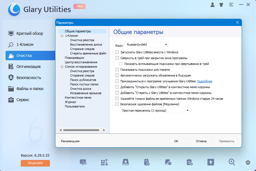This screenshot has height=171, width=256.
Task: Open the mouse settings icon in dock
Action: [147, 162]
